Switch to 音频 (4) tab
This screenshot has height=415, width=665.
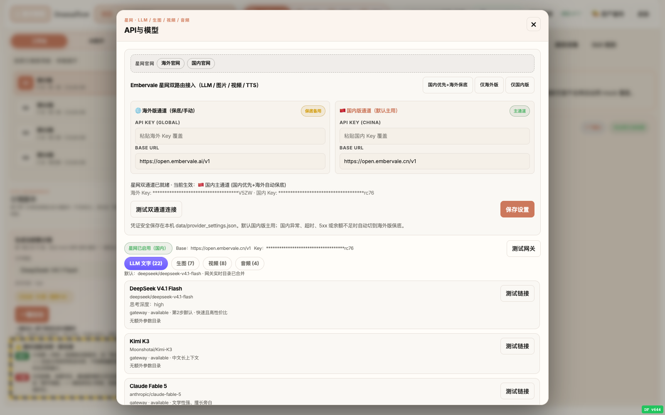tap(250, 264)
